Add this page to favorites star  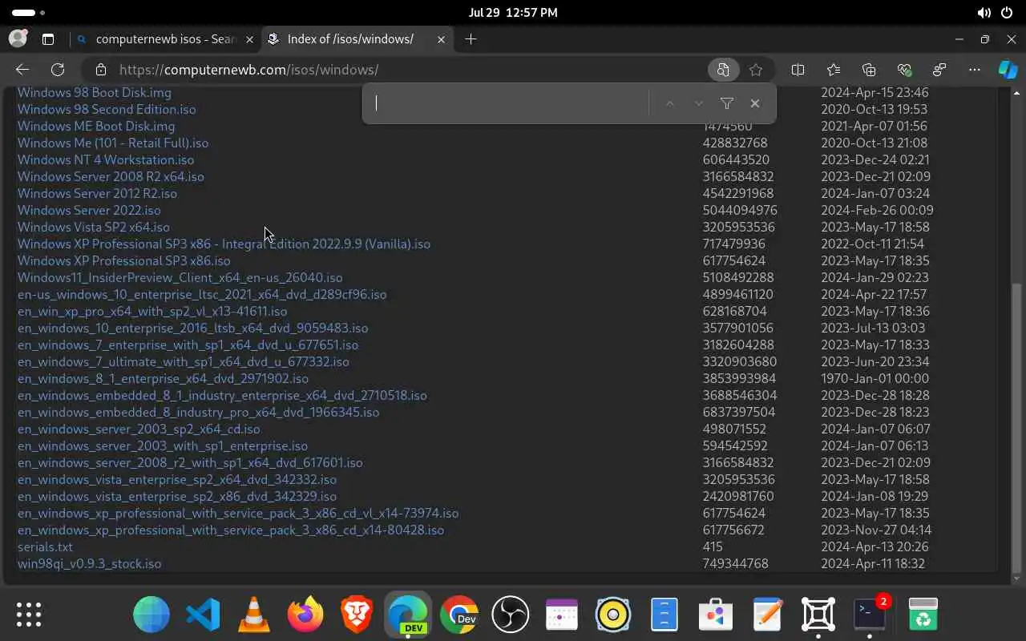[x=755, y=70]
